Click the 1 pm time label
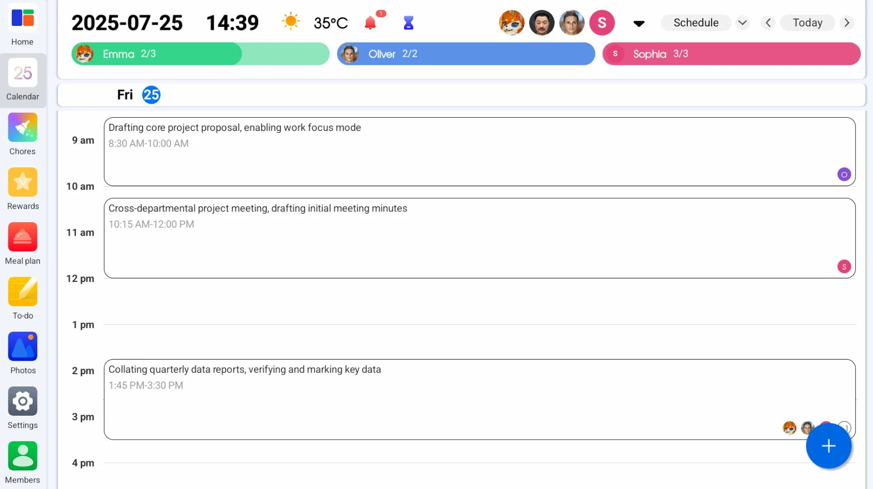The width and height of the screenshot is (873, 489). 83,325
